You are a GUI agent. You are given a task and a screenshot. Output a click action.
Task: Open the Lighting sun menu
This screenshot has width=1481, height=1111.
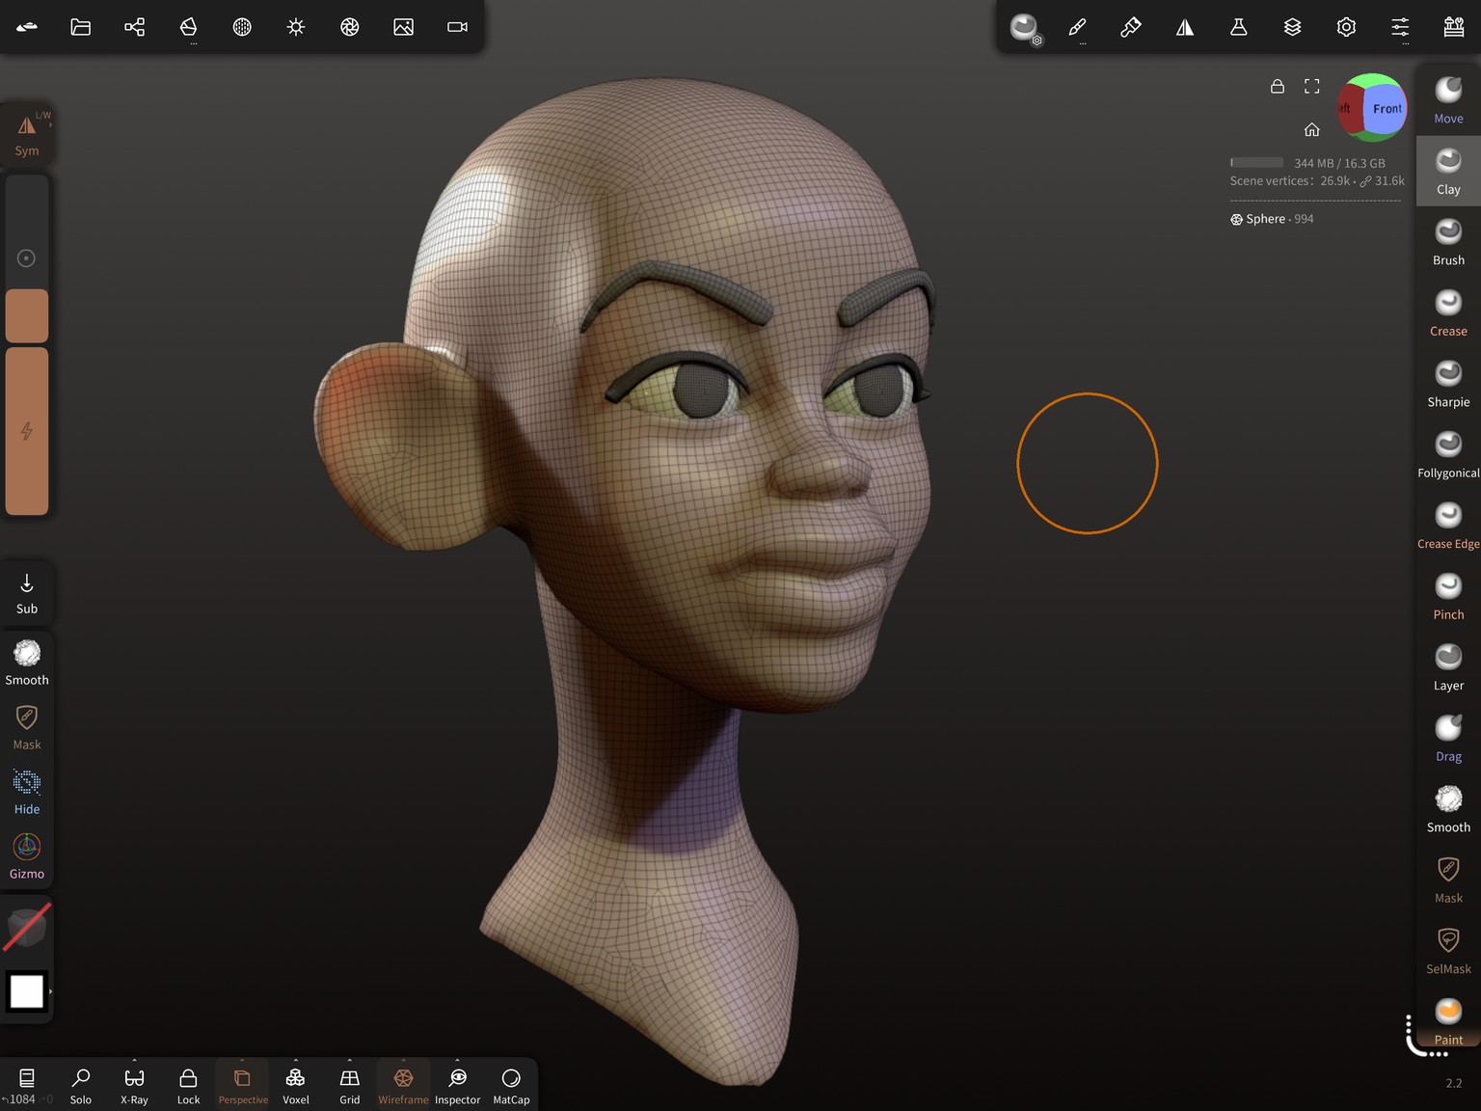296,27
